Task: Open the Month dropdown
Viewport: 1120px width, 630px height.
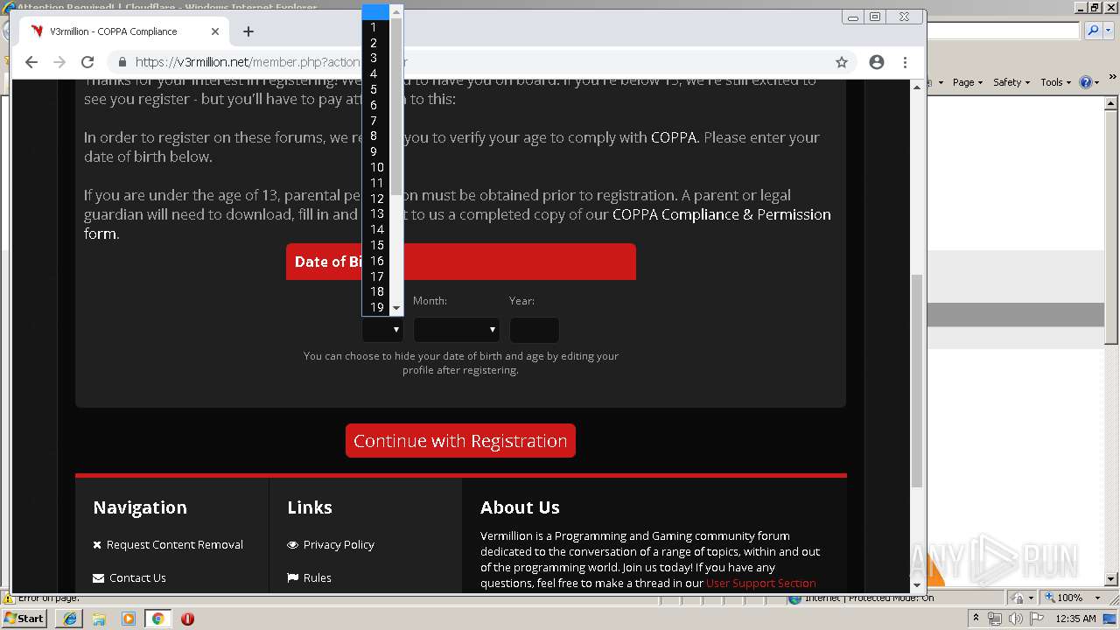Action: click(x=456, y=330)
